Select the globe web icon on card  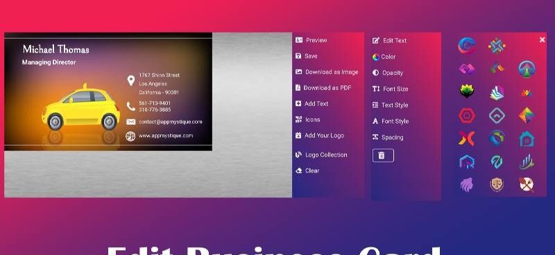click(x=130, y=137)
